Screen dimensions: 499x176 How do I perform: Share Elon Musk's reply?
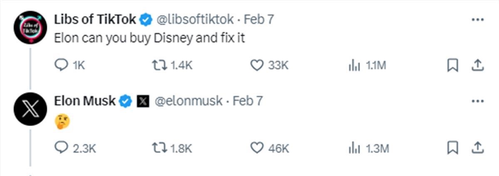[477, 147]
